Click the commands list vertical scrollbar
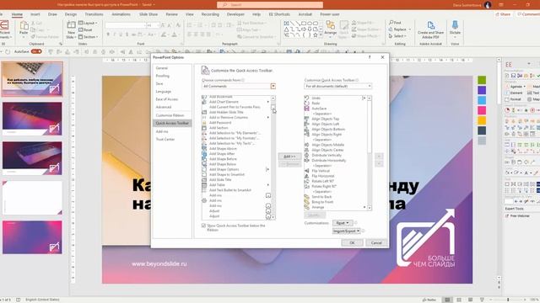The image size is (540, 303). (x=273, y=158)
